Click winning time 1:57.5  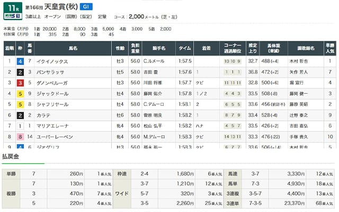coord(185,61)
